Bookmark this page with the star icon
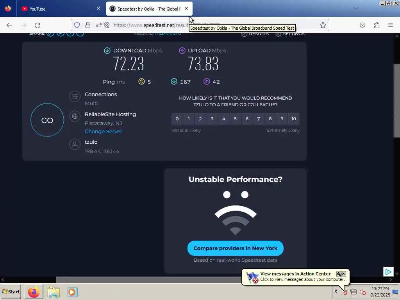This screenshot has height=300, width=400. tap(323, 25)
